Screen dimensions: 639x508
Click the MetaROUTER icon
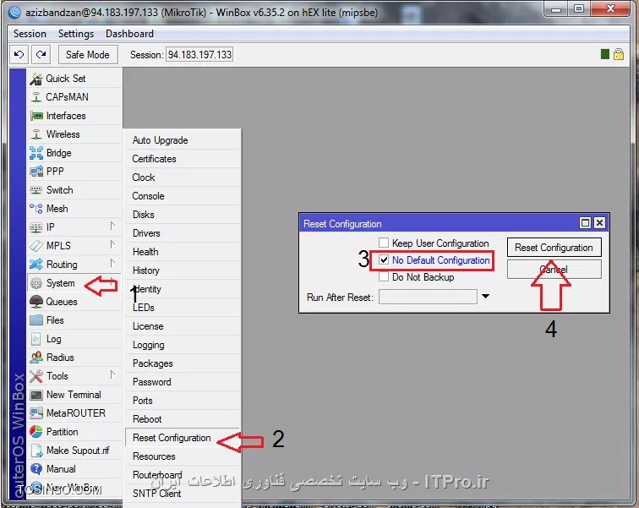point(35,413)
